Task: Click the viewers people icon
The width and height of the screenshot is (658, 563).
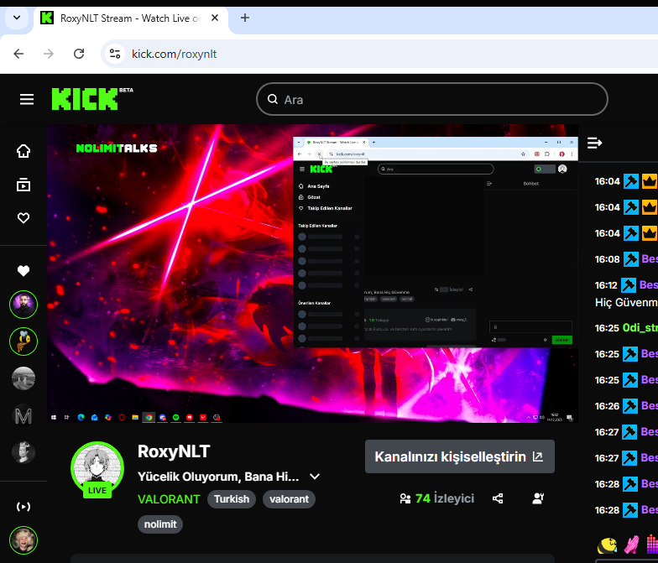Action: 405,498
